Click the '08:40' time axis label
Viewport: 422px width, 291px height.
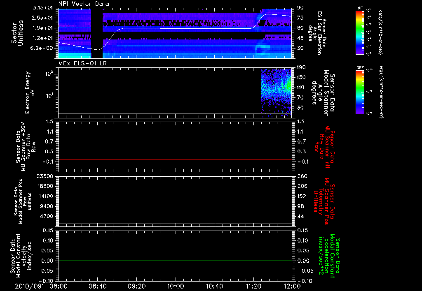pos(97,286)
